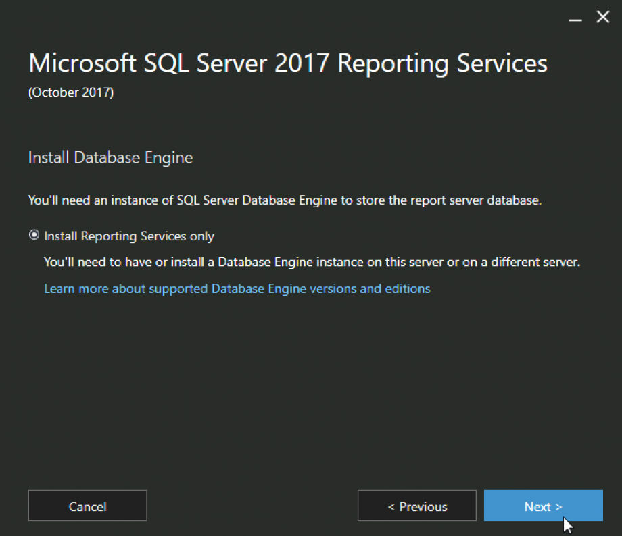Click the X to exit the installer

tap(602, 17)
